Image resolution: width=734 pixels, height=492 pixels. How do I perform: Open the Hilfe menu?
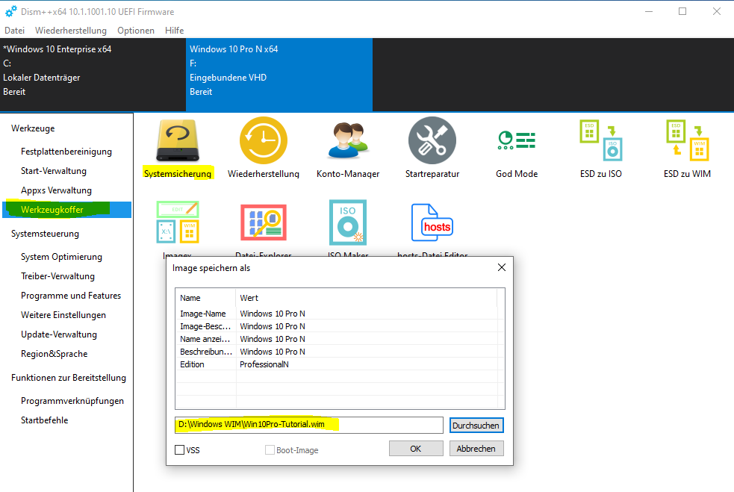(x=174, y=31)
